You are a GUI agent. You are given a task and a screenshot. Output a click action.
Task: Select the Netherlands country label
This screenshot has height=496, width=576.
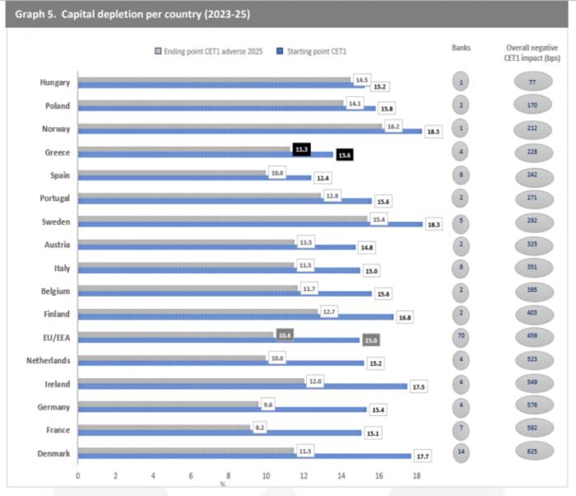tap(45, 360)
